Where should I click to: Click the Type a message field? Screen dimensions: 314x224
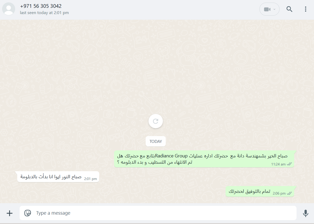click(x=158, y=213)
